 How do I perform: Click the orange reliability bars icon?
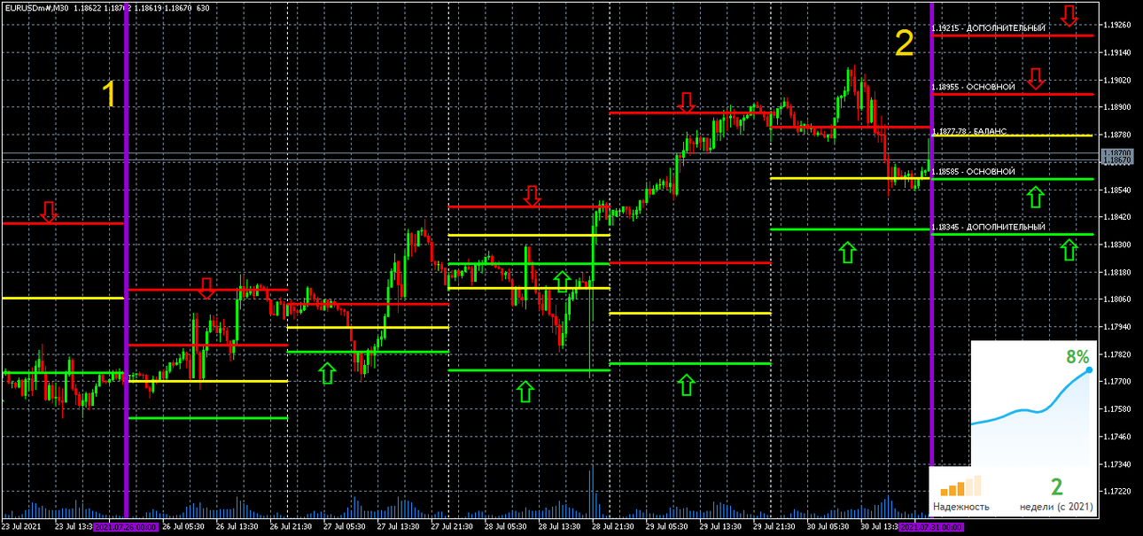click(x=961, y=486)
